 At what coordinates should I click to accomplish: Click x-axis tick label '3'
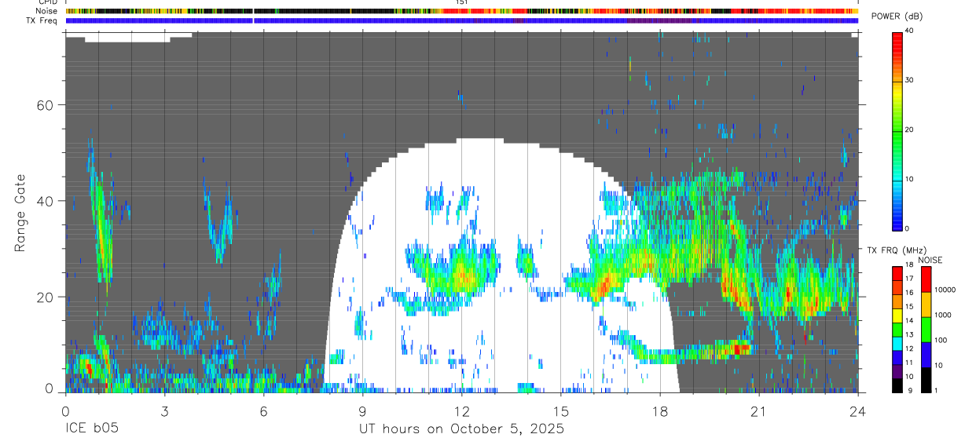(164, 410)
